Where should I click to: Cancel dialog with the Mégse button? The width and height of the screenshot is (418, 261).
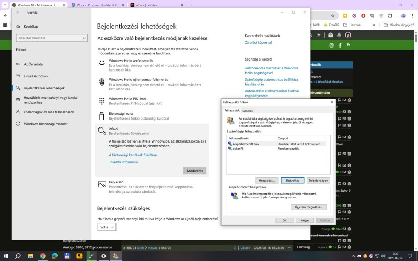click(x=305, y=220)
